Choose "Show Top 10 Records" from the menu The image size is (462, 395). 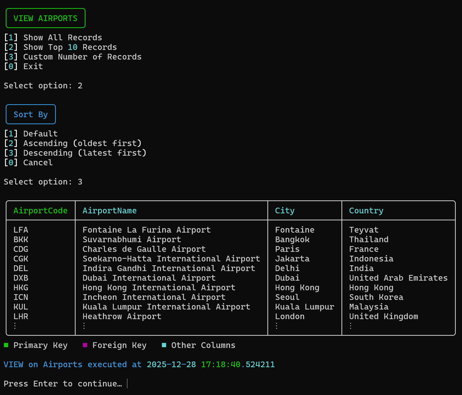click(70, 47)
